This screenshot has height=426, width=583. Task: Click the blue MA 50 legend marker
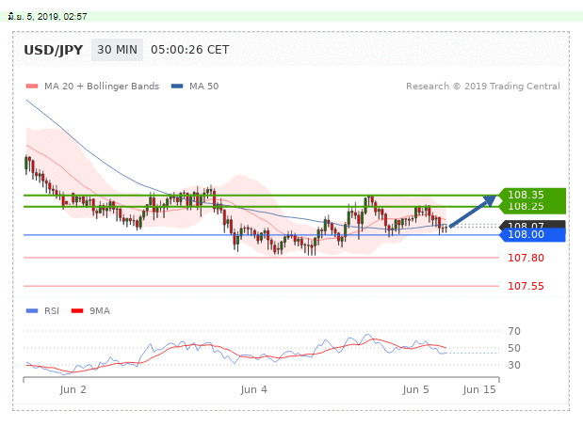[177, 87]
